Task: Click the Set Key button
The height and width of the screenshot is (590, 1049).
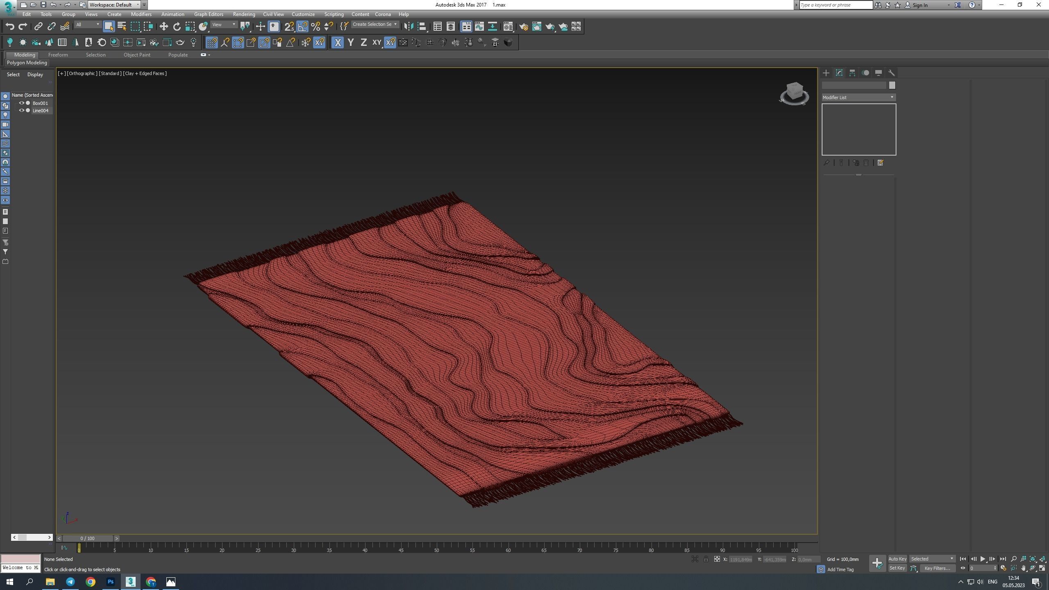Action: coord(897,568)
